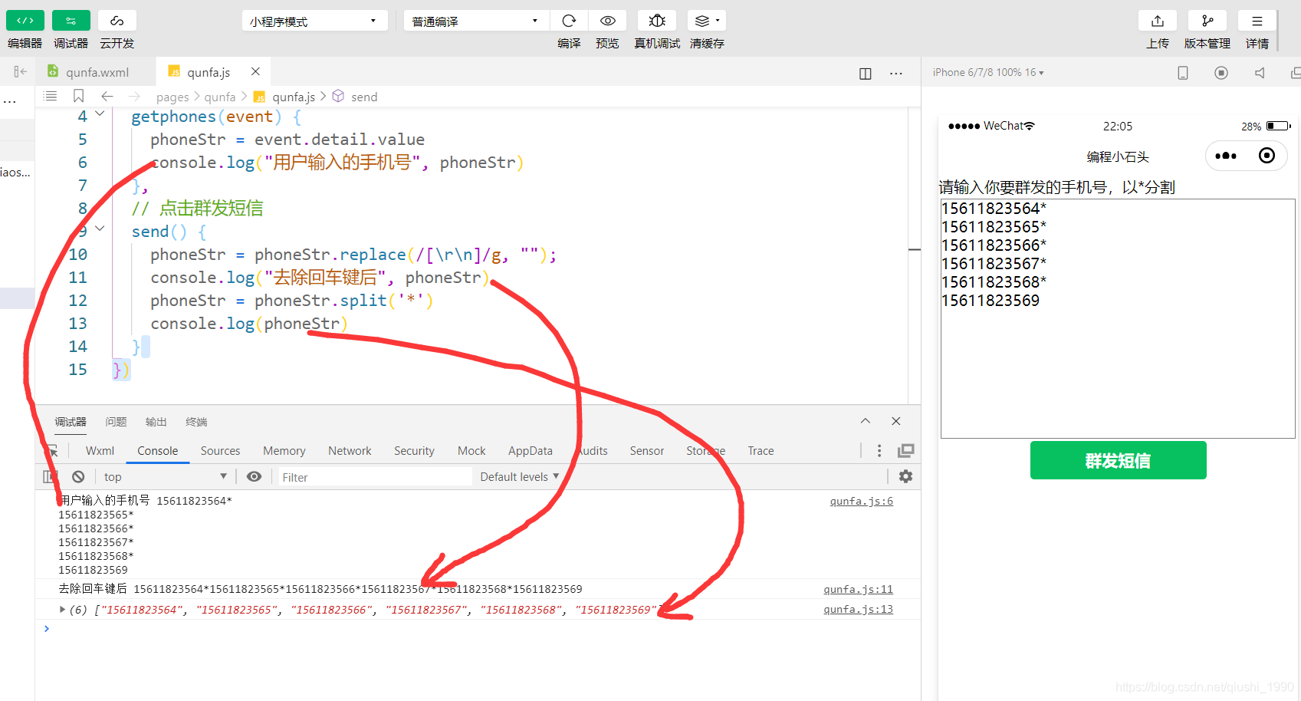This screenshot has width=1301, height=701.
Task: Open the 输出 output tab
Action: 156,422
